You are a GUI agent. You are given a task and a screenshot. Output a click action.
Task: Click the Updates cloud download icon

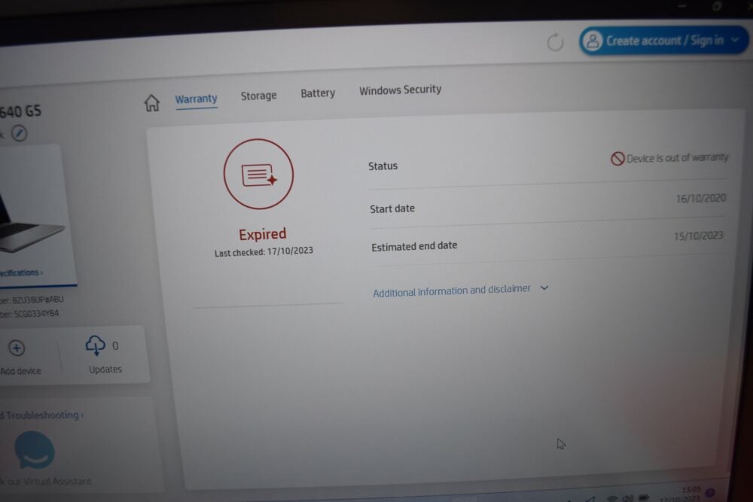(x=95, y=345)
